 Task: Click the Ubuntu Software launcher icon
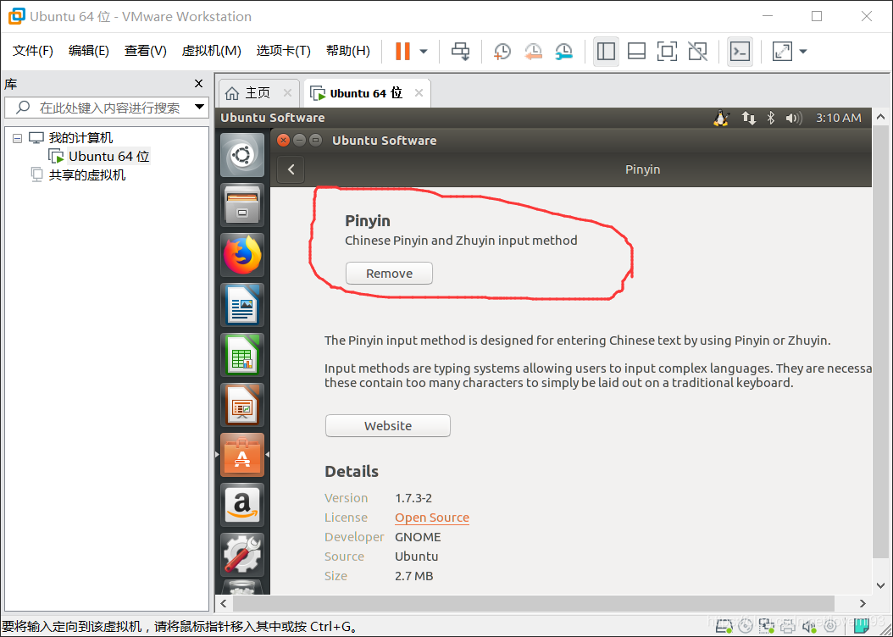[x=242, y=455]
